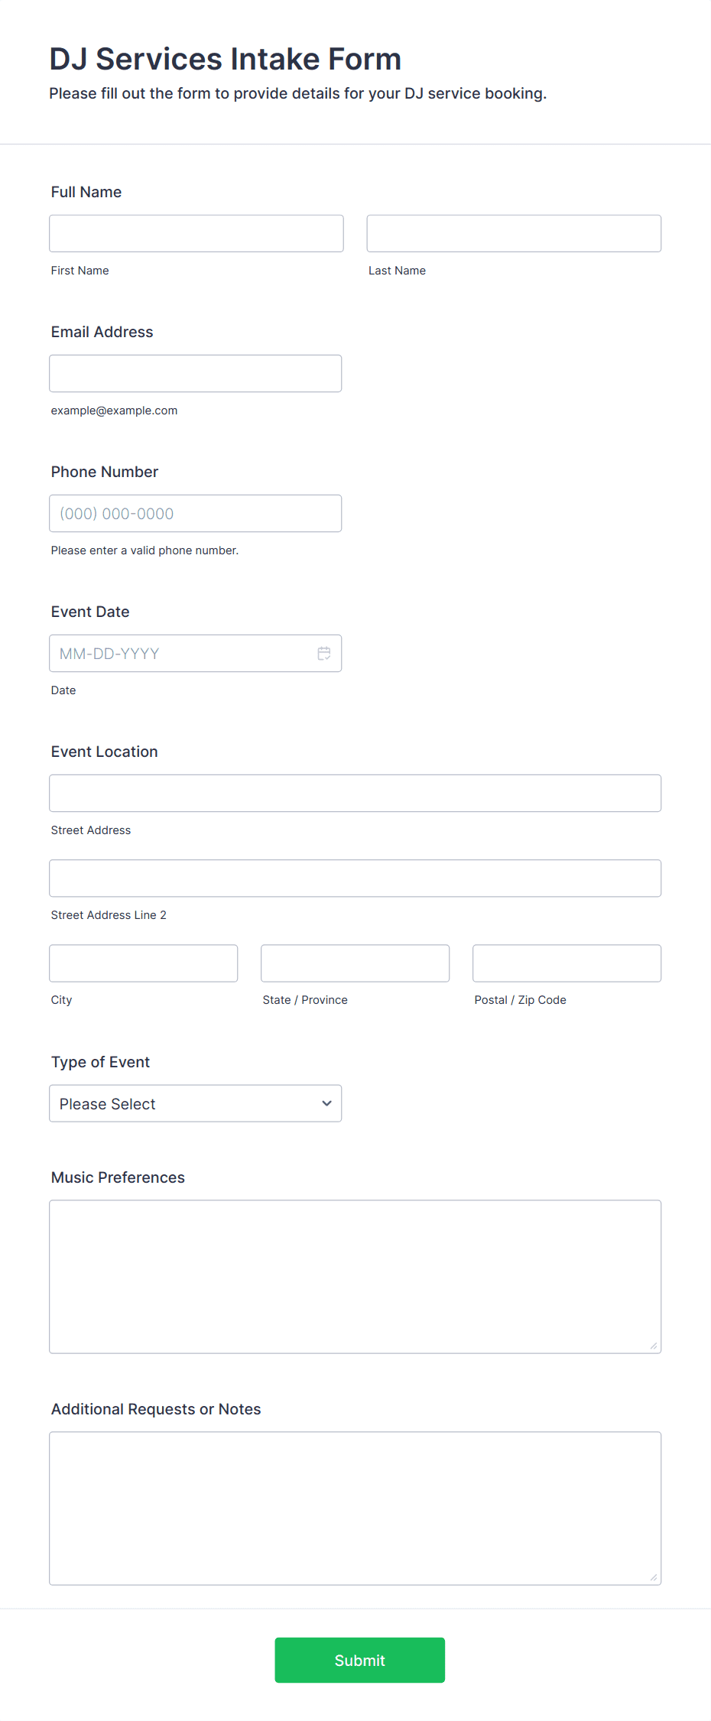Viewport: 711px width, 1721px height.
Task: Click the Postal / Zip Code field
Action: 567,963
